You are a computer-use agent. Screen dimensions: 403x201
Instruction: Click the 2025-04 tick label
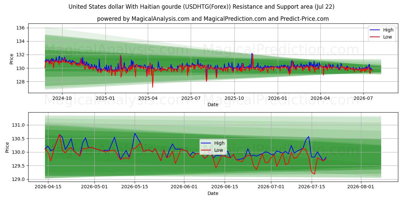pyautogui.click(x=148, y=98)
